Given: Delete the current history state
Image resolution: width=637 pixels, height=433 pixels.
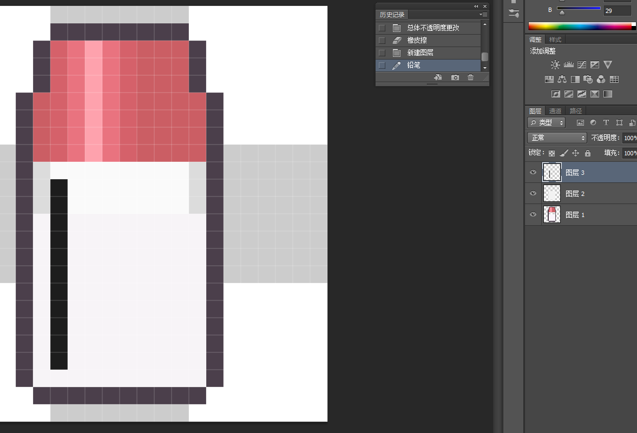Looking at the screenshot, I should [x=470, y=77].
